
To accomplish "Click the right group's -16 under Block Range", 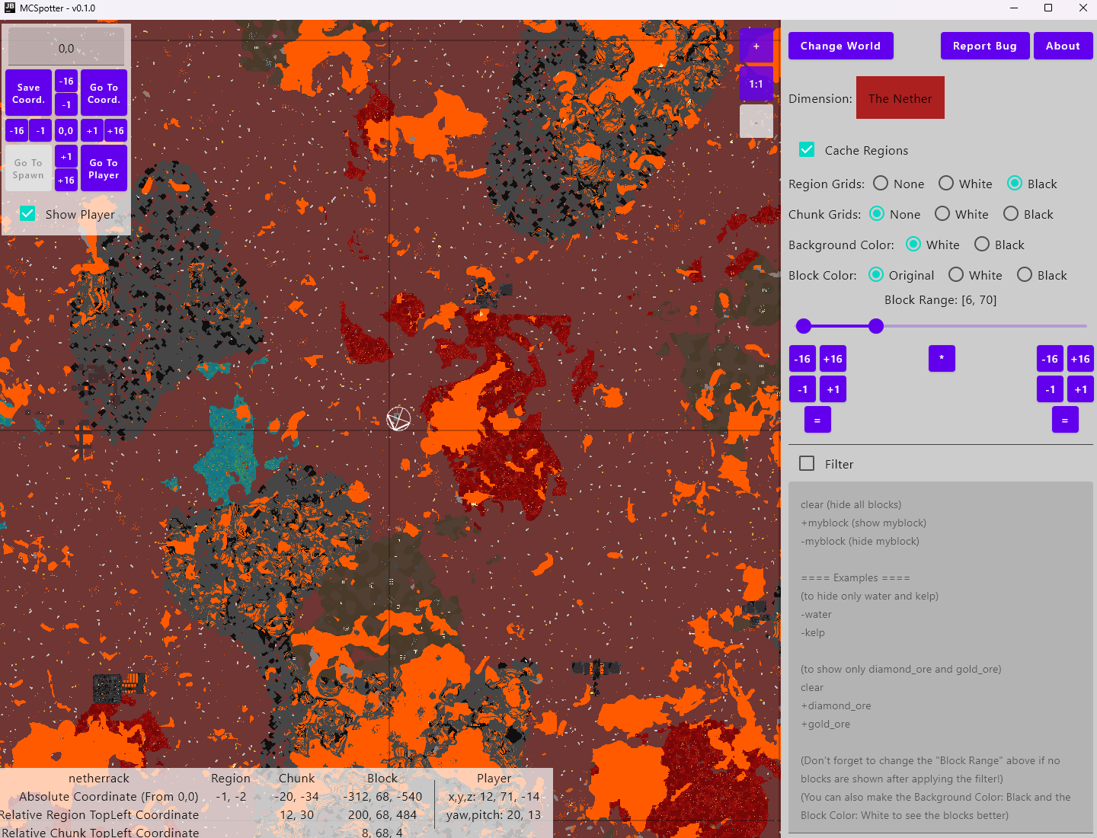I will point(1050,359).
